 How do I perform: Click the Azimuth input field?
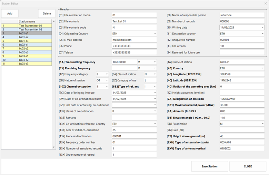(x=242, y=111)
